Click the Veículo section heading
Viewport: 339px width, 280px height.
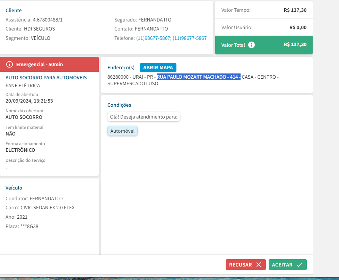[x=14, y=188]
